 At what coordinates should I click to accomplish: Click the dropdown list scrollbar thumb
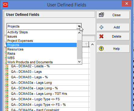(79, 50)
